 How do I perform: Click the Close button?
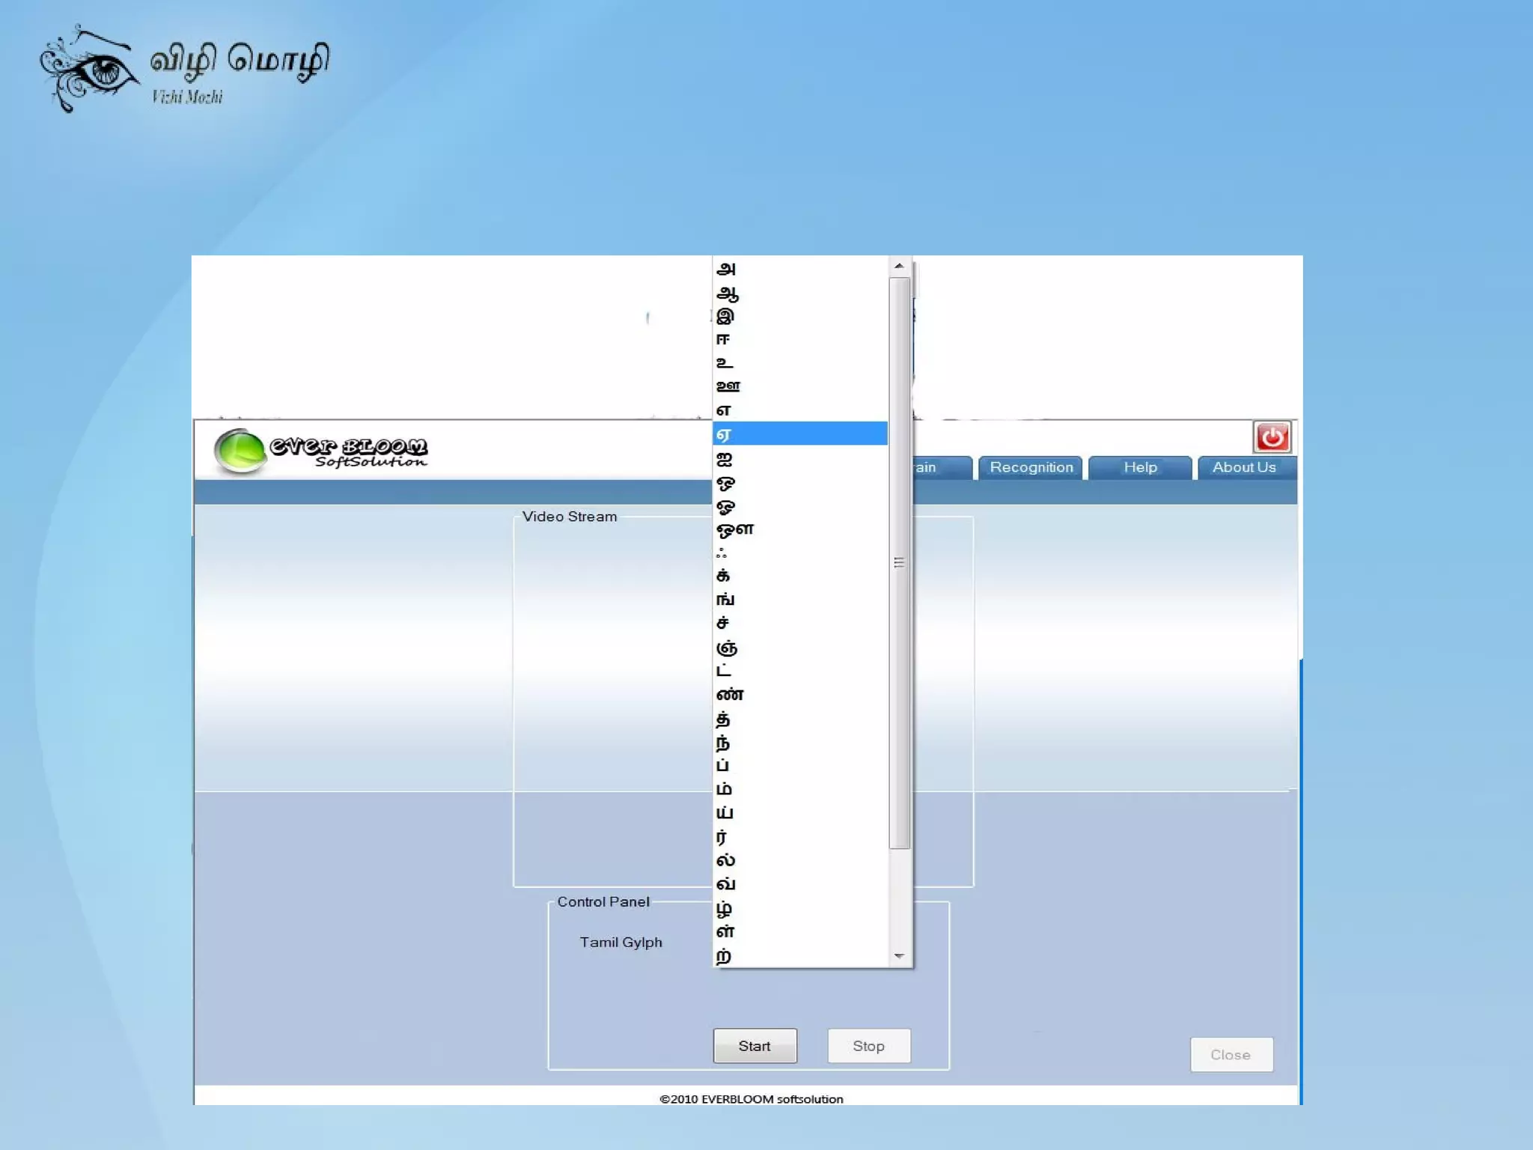tap(1231, 1055)
